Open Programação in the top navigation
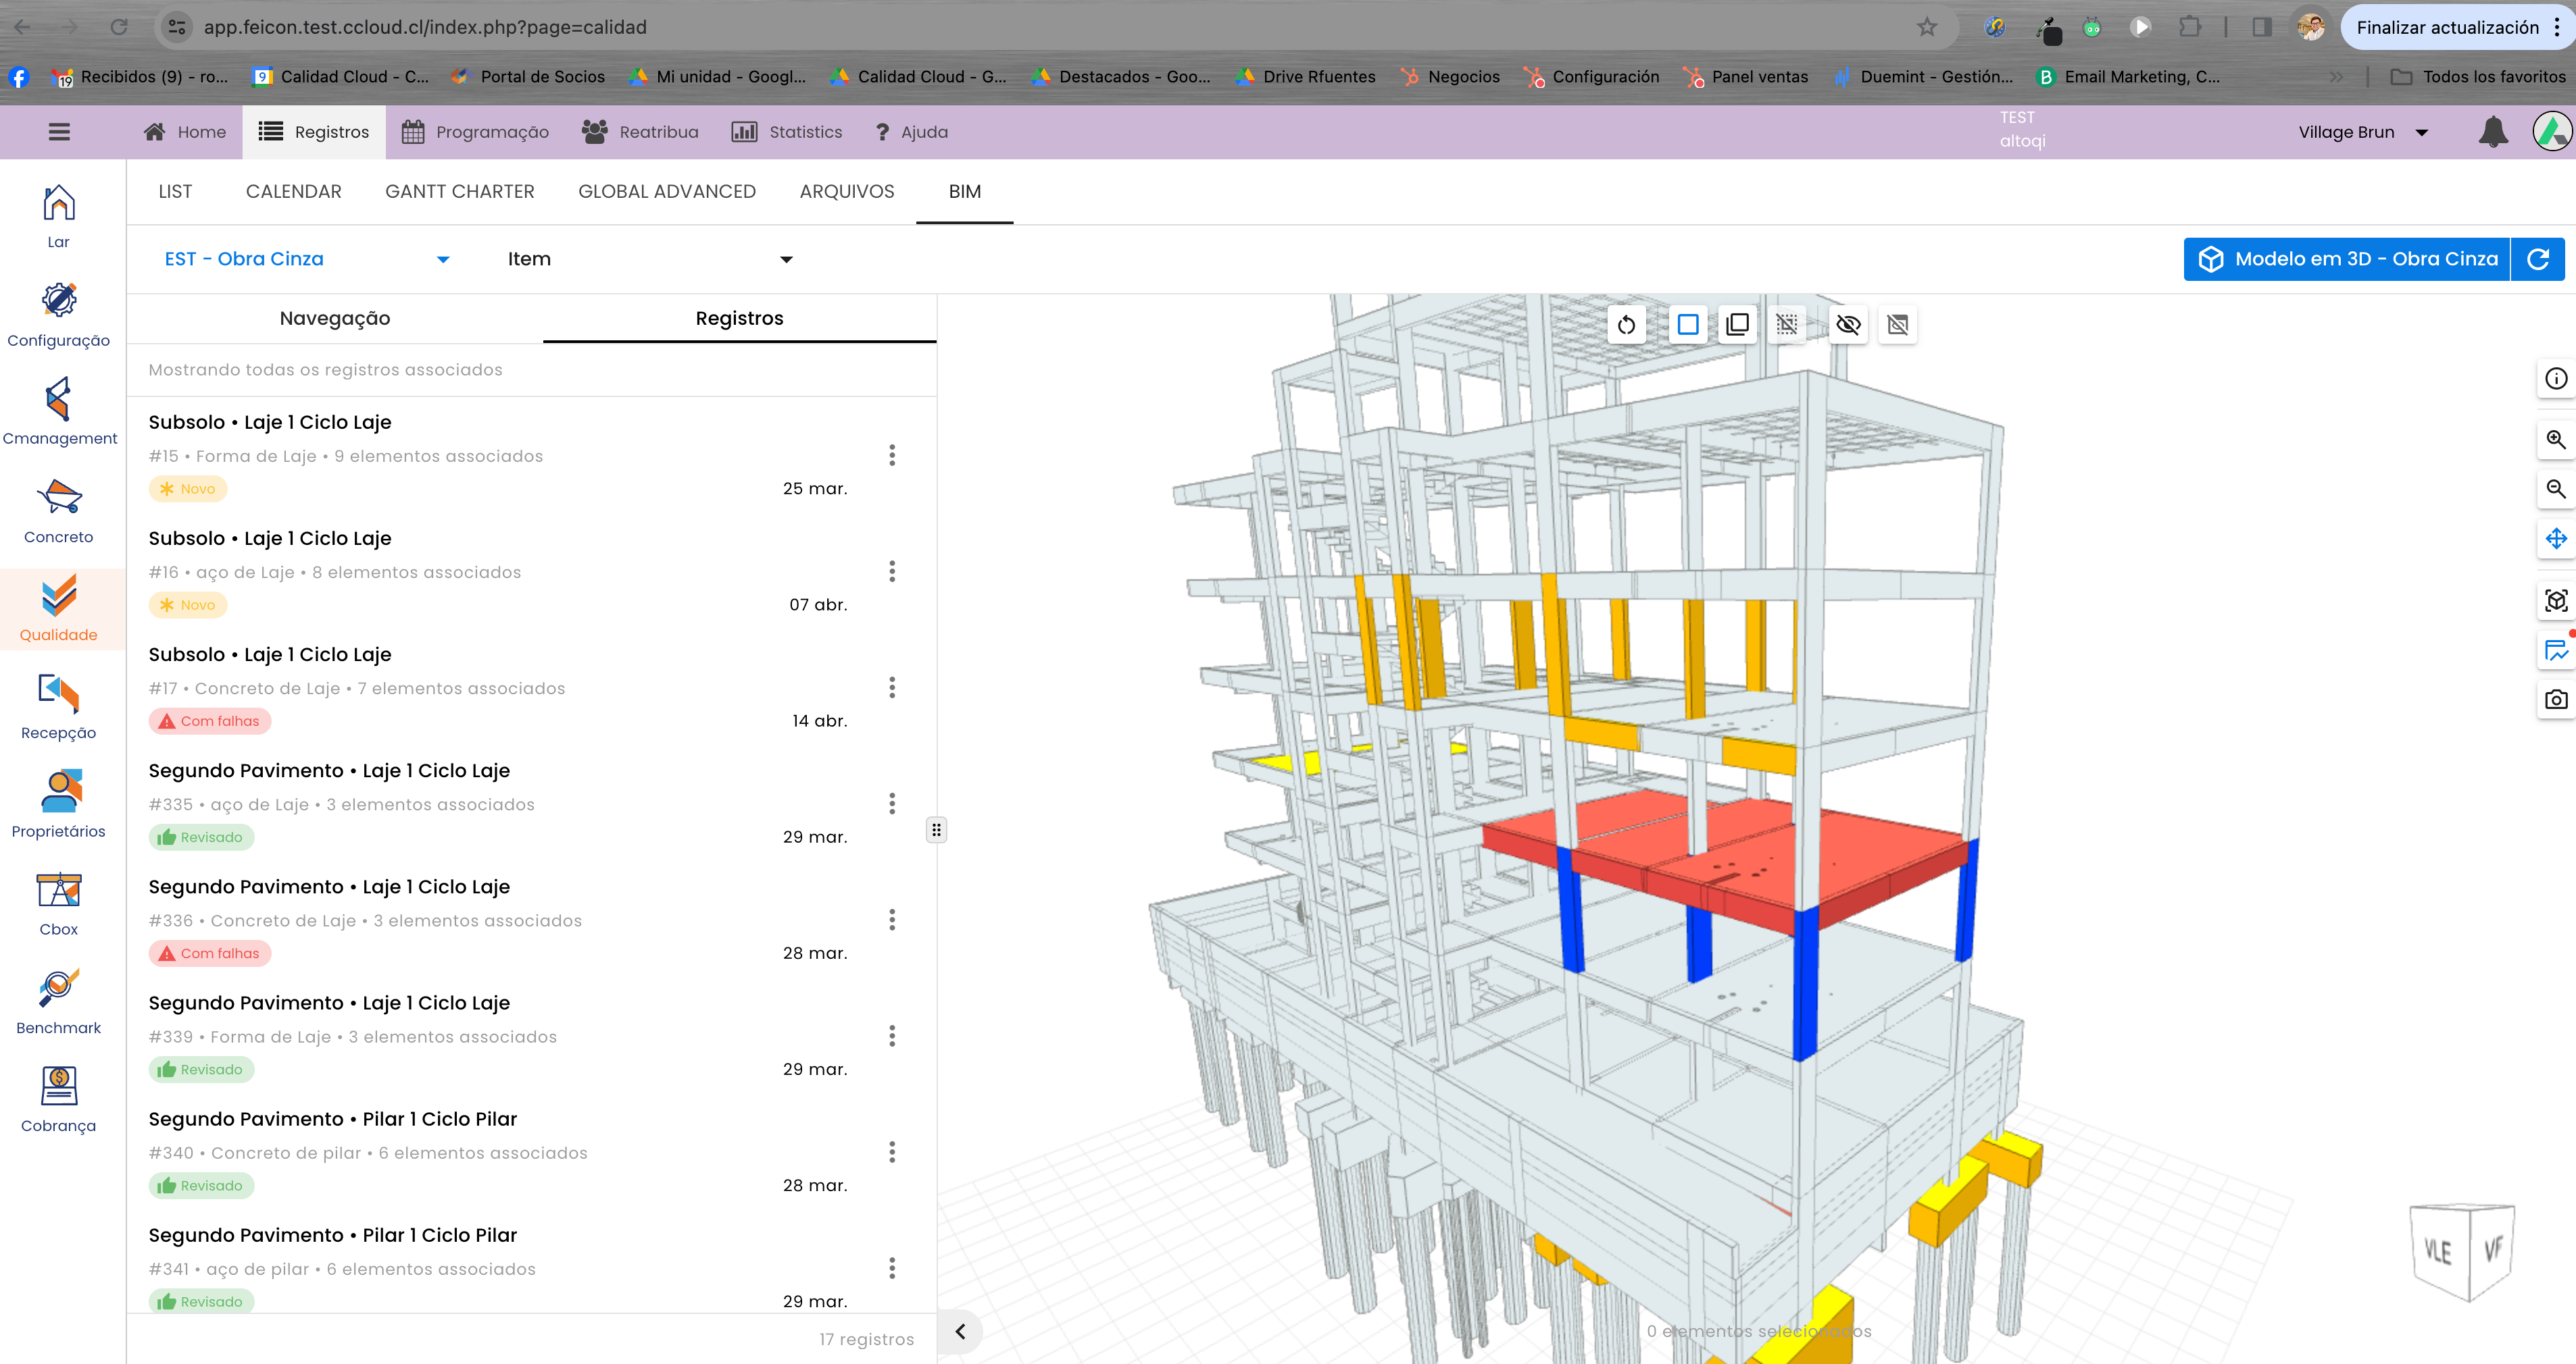2576x1364 pixels. point(476,132)
